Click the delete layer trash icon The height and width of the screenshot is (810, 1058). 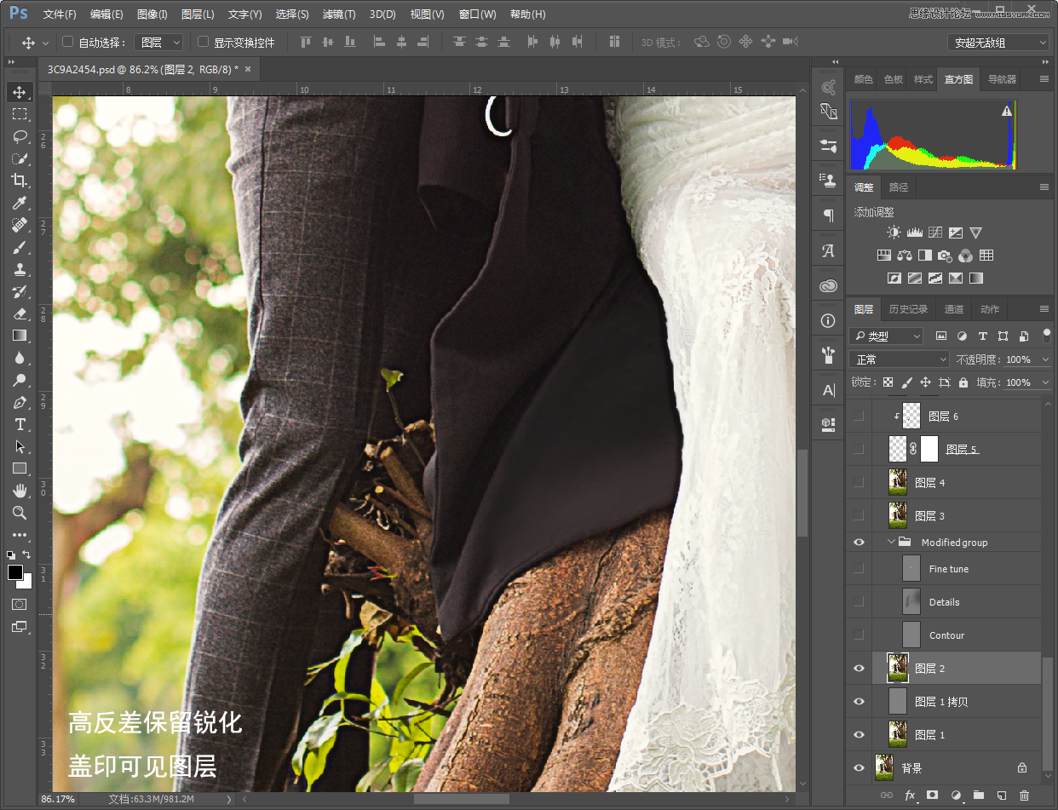[1025, 795]
